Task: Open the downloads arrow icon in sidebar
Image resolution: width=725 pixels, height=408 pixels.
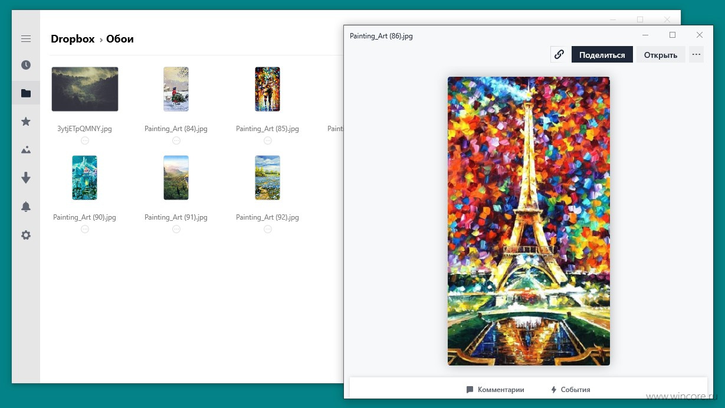Action: pyautogui.click(x=26, y=178)
